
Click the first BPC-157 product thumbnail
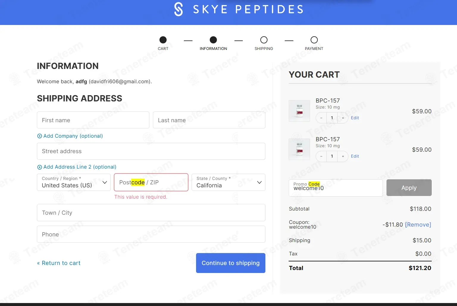pyautogui.click(x=299, y=111)
